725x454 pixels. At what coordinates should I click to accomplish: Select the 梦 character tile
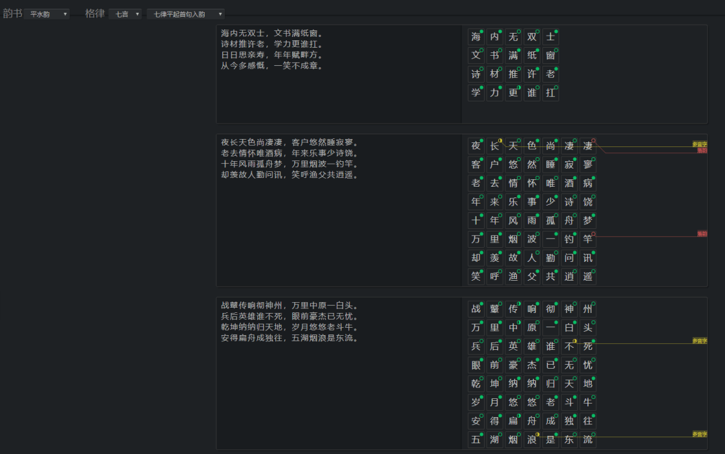(587, 220)
